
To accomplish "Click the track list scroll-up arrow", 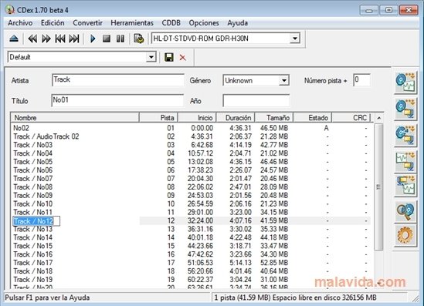I will coord(379,118).
